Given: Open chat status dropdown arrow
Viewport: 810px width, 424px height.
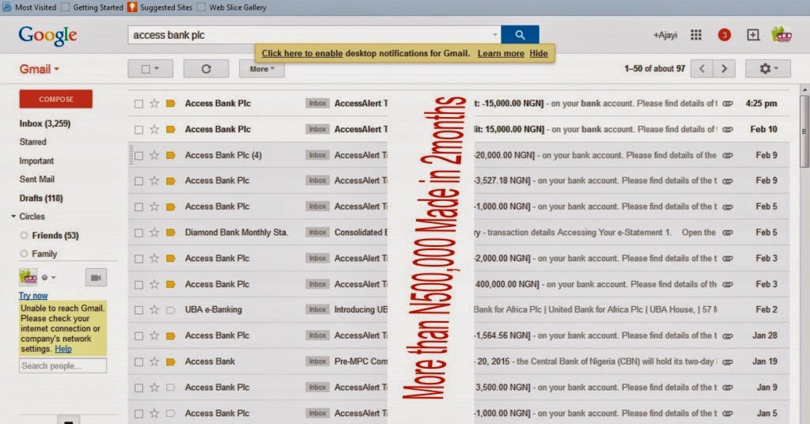Looking at the screenshot, I should click(x=53, y=278).
